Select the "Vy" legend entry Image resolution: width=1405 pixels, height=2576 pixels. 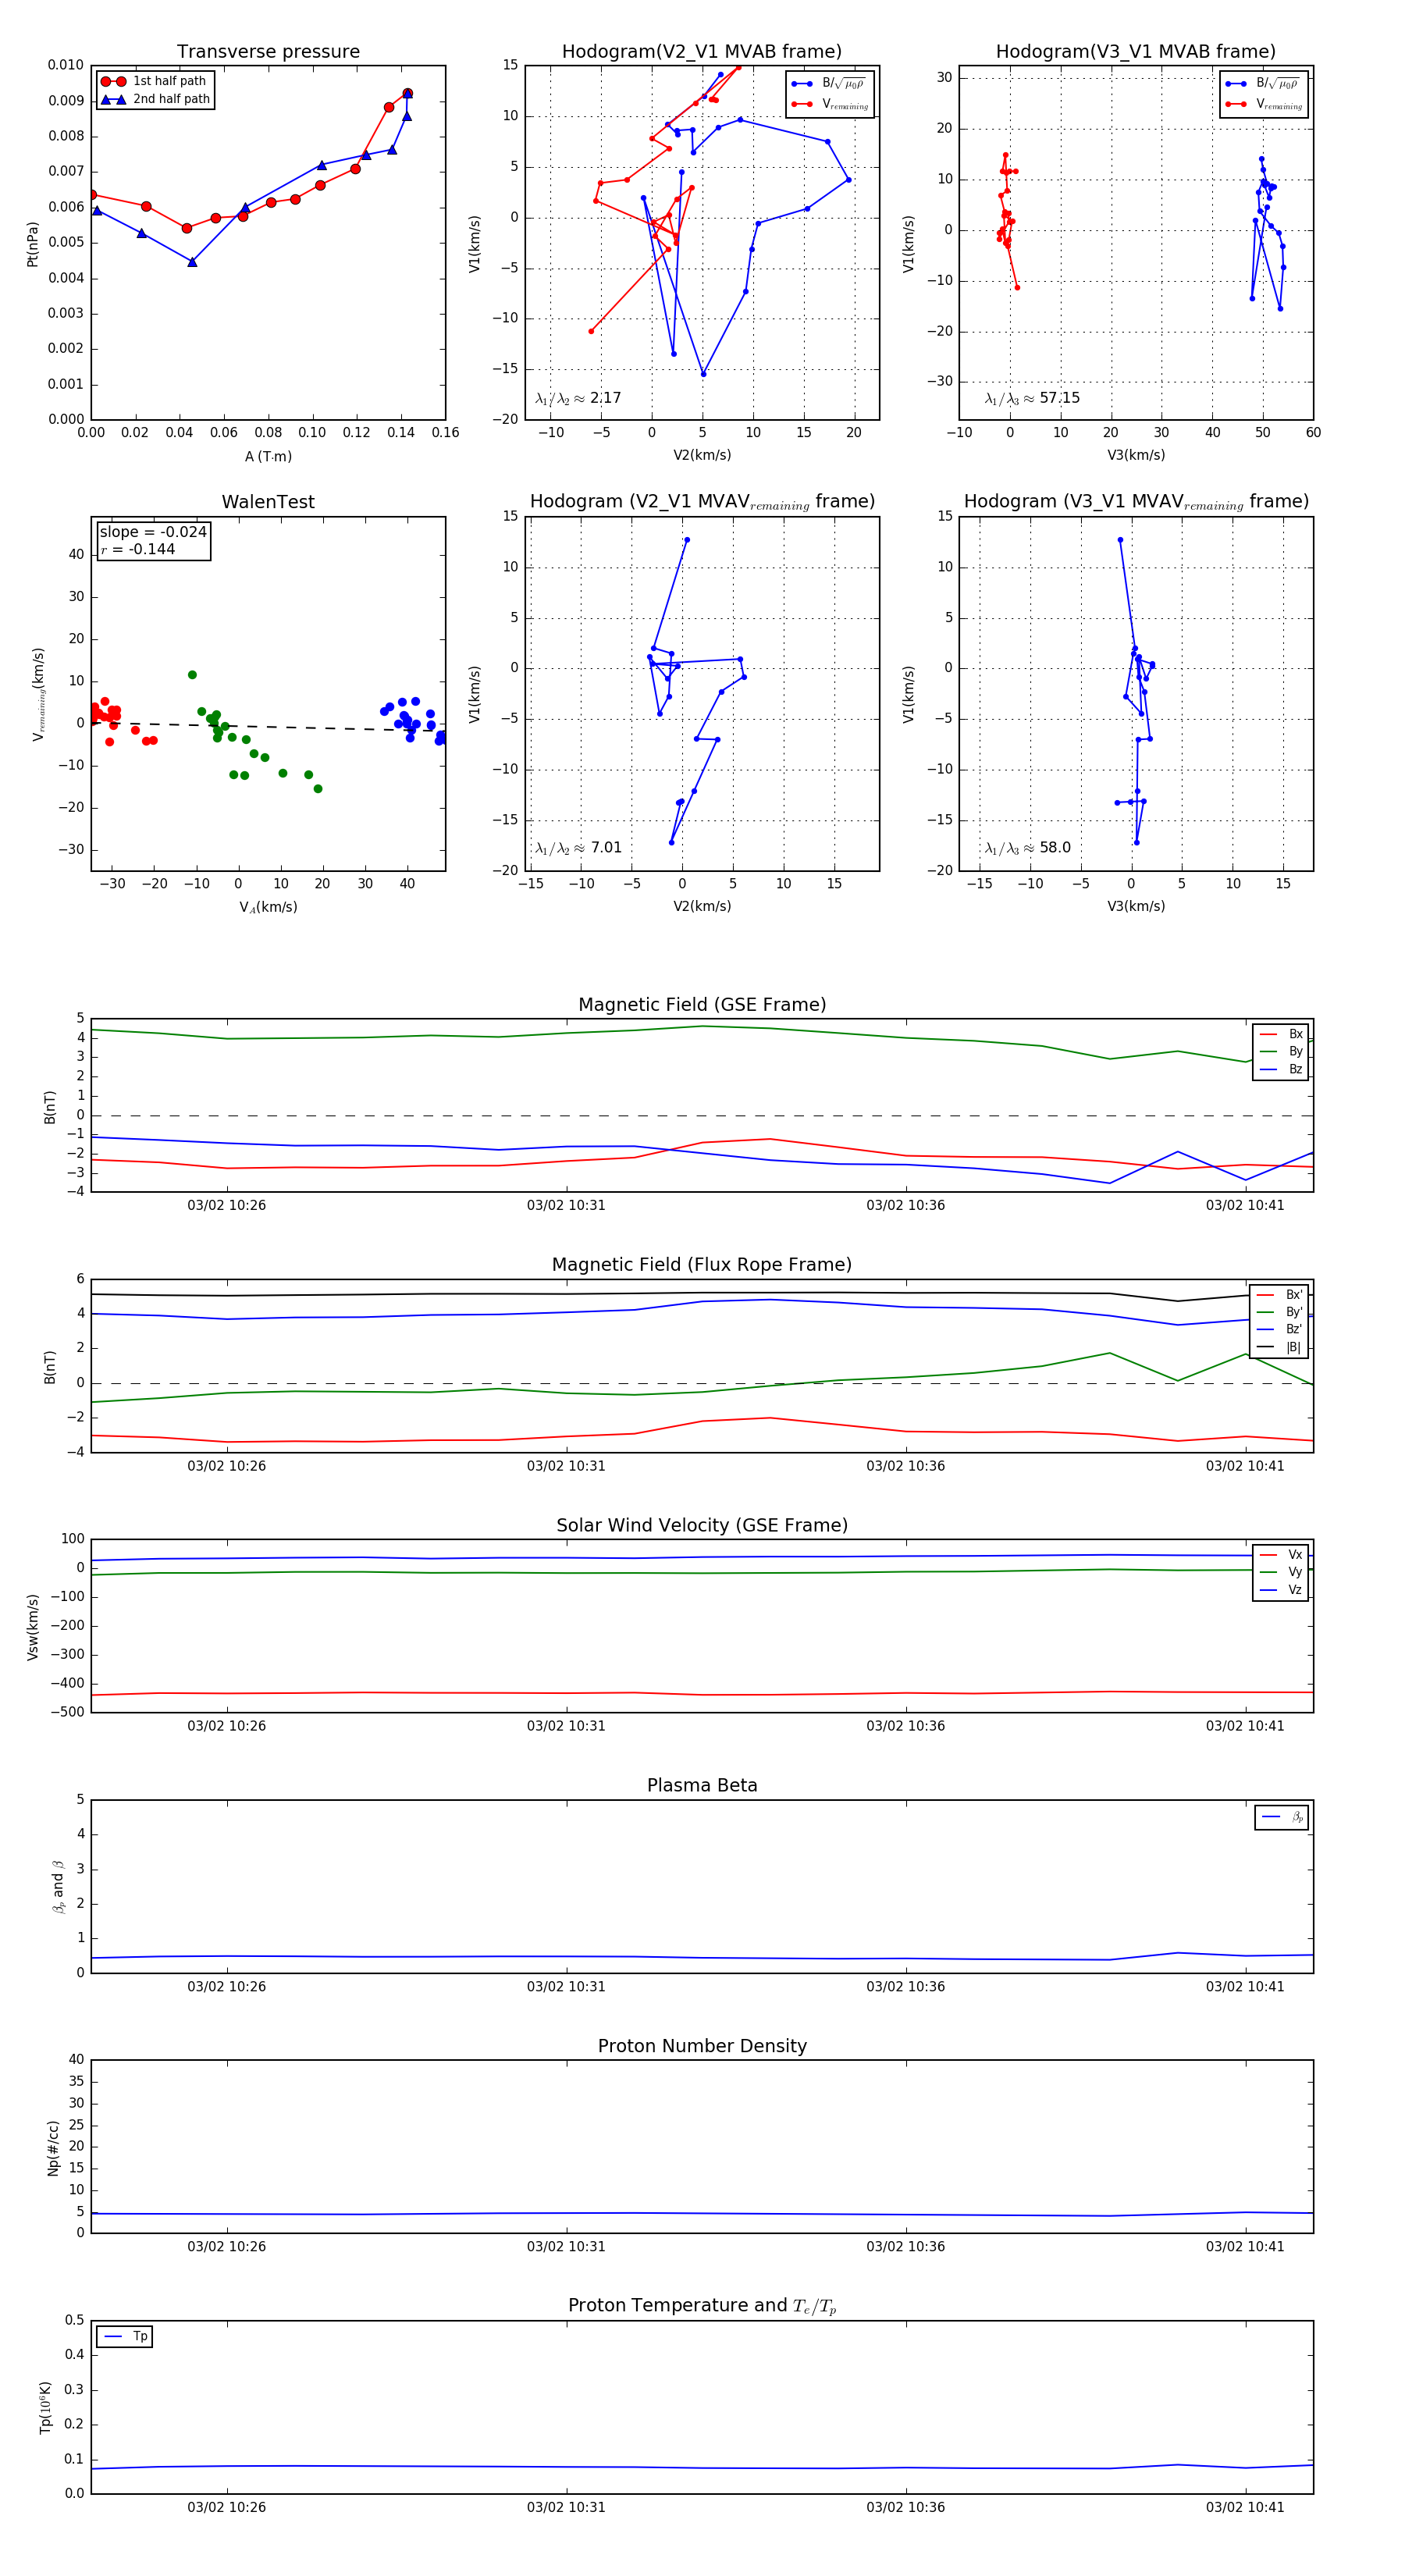(x=1281, y=1572)
